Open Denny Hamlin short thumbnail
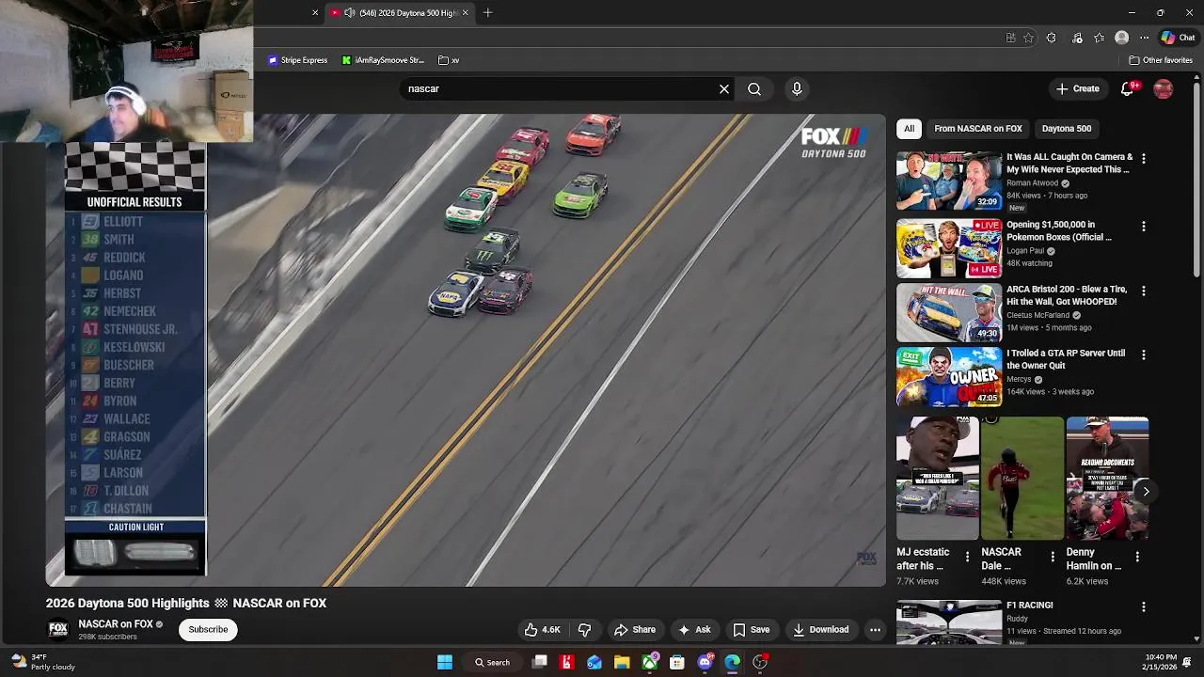 [x=1107, y=479]
